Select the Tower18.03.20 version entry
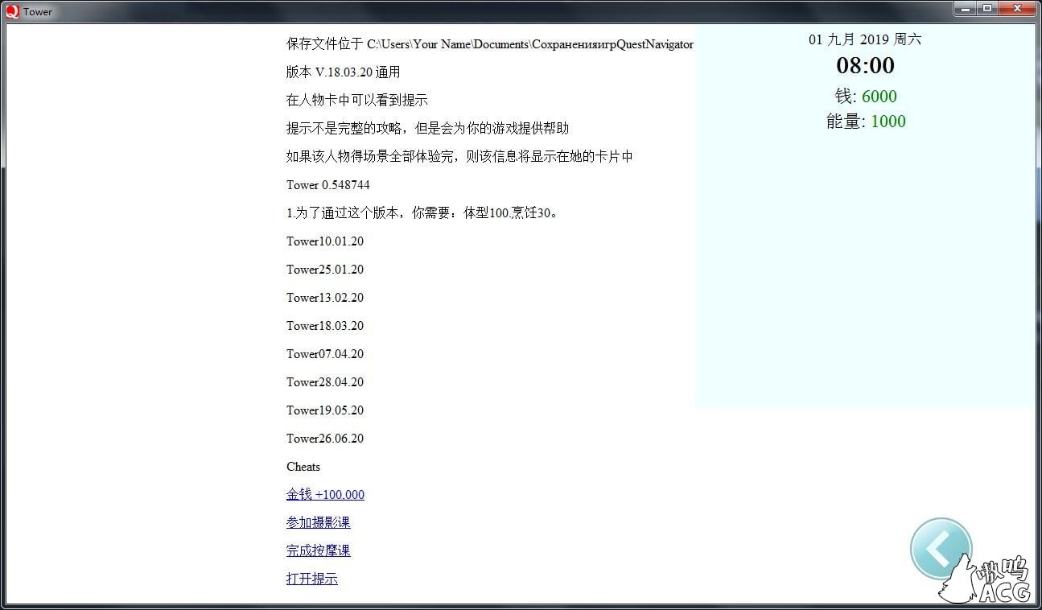This screenshot has height=610, width=1042. pos(325,326)
